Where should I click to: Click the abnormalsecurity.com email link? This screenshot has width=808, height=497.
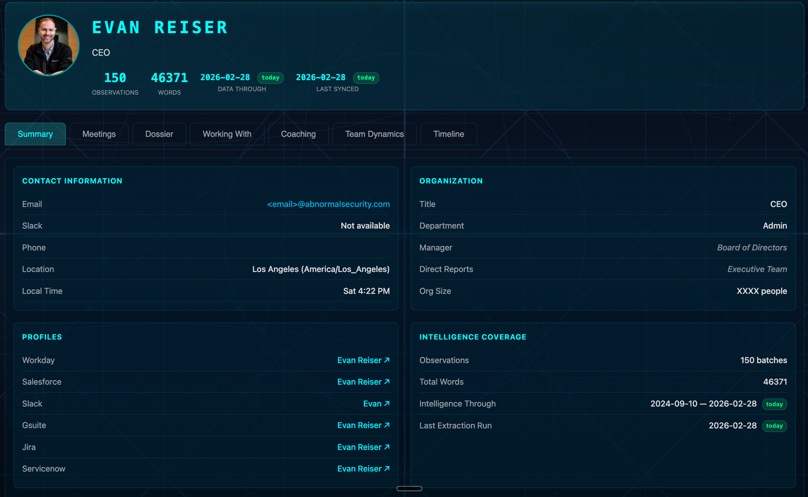pos(328,204)
